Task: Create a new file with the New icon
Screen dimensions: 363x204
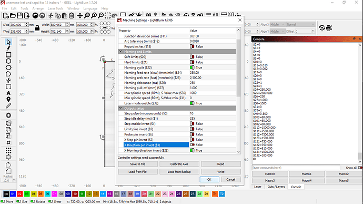Action: [x=6, y=15]
